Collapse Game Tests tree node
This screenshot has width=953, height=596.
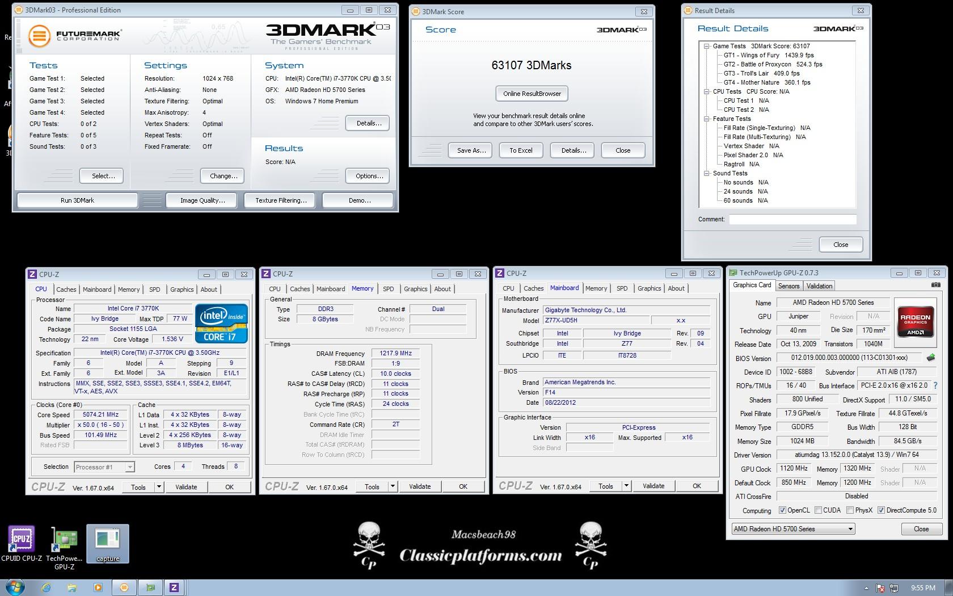707,46
